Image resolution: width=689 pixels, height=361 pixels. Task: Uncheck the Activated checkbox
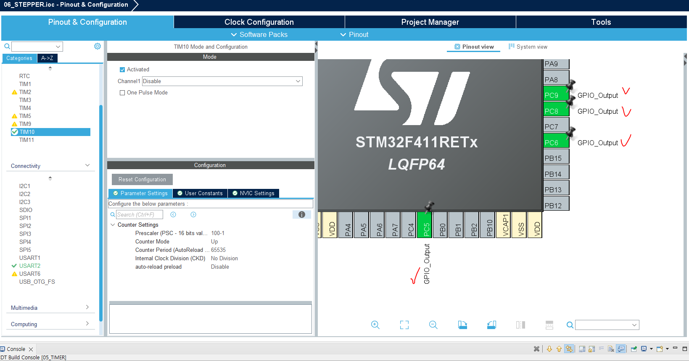[122, 70]
